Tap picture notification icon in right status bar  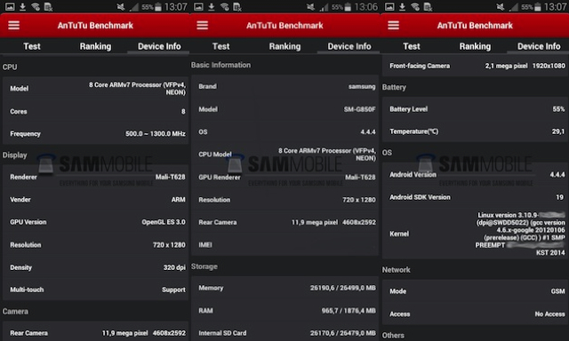389,6
